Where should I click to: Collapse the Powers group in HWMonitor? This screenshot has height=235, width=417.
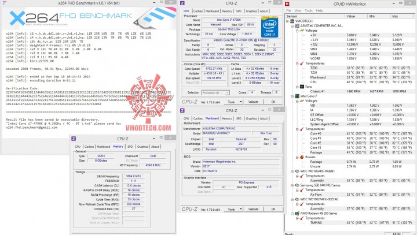click(297, 157)
